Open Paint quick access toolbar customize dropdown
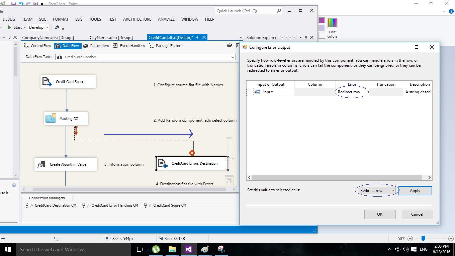 tap(42, 4)
